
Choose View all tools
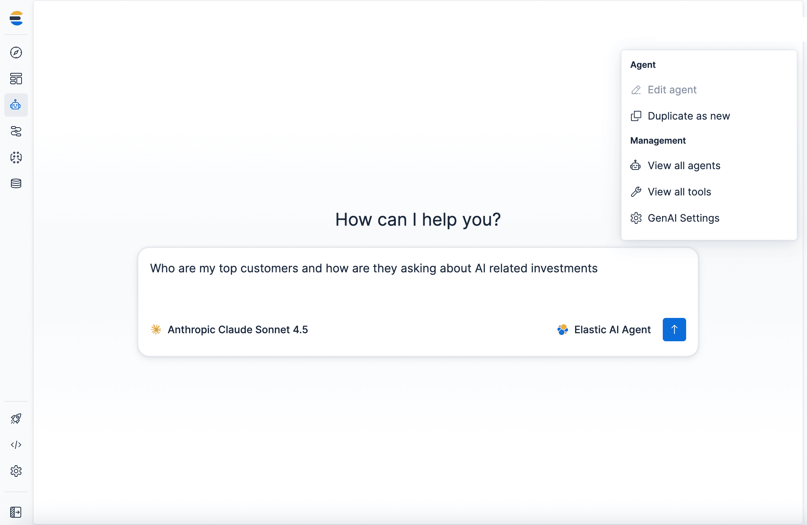point(679,192)
